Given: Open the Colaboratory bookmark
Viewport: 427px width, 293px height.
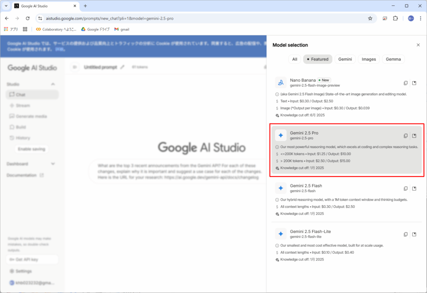Looking at the screenshot, I should [56, 29].
